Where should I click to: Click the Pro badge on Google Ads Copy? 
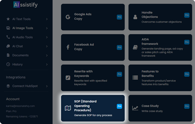tap(119, 17)
